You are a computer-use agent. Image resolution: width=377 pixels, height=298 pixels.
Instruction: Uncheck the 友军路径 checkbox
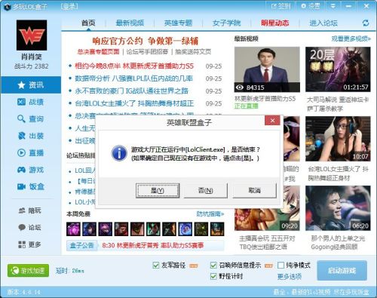click(x=156, y=265)
